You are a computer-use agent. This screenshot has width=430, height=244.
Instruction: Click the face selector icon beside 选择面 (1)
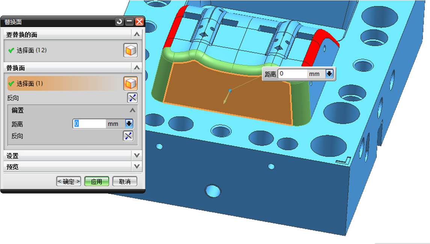click(x=130, y=84)
